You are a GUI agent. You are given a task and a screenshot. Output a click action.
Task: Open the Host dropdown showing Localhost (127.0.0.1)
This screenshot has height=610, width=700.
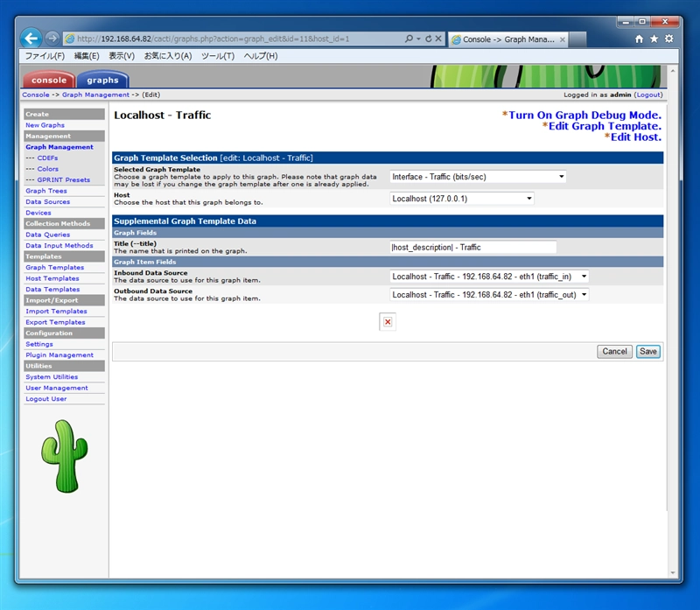(462, 199)
